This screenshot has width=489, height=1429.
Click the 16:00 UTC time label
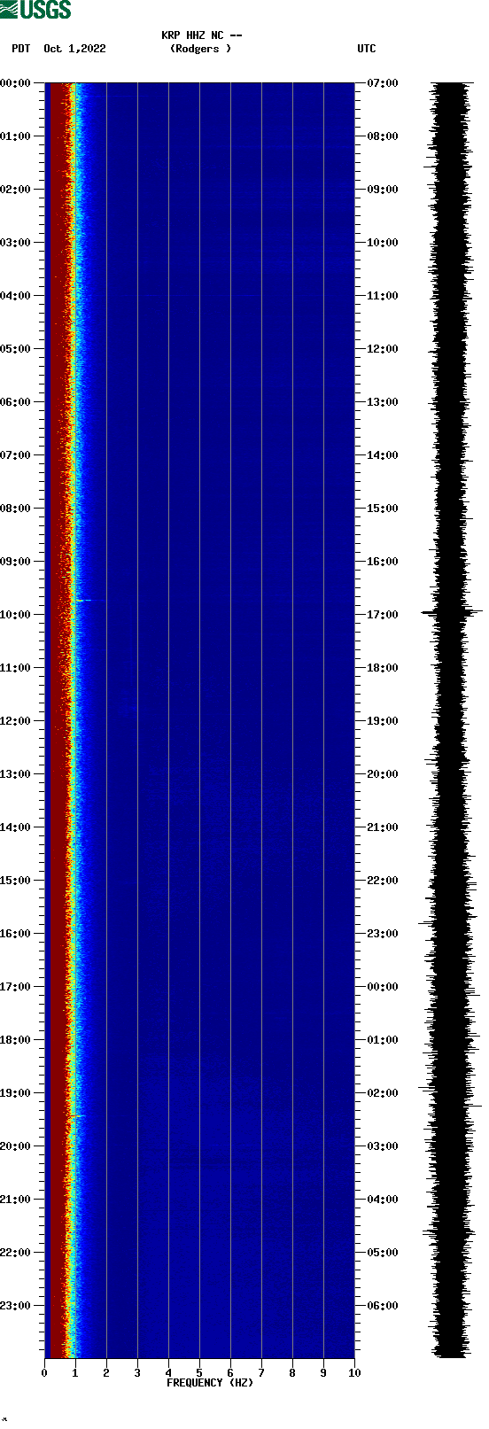383,562
